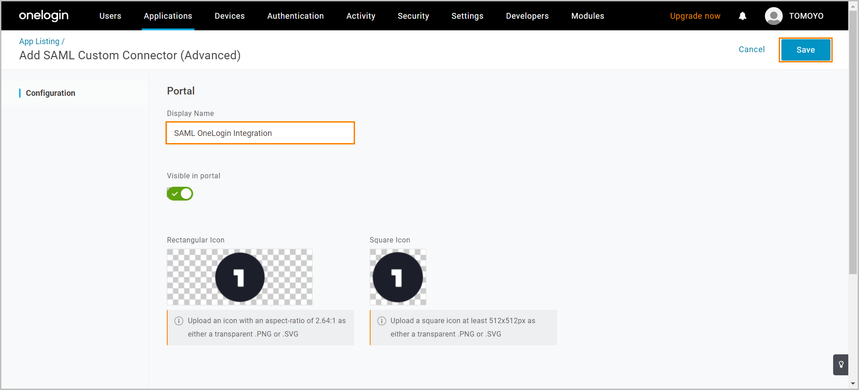Viewport: 859px width, 390px height.
Task: Upload a square icon image
Action: 398,277
